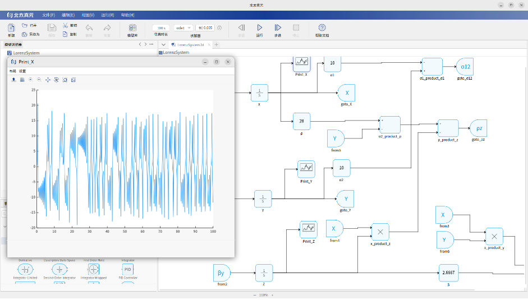Export plot data with upload icon
This screenshot has height=300, width=528.
coord(13,80)
